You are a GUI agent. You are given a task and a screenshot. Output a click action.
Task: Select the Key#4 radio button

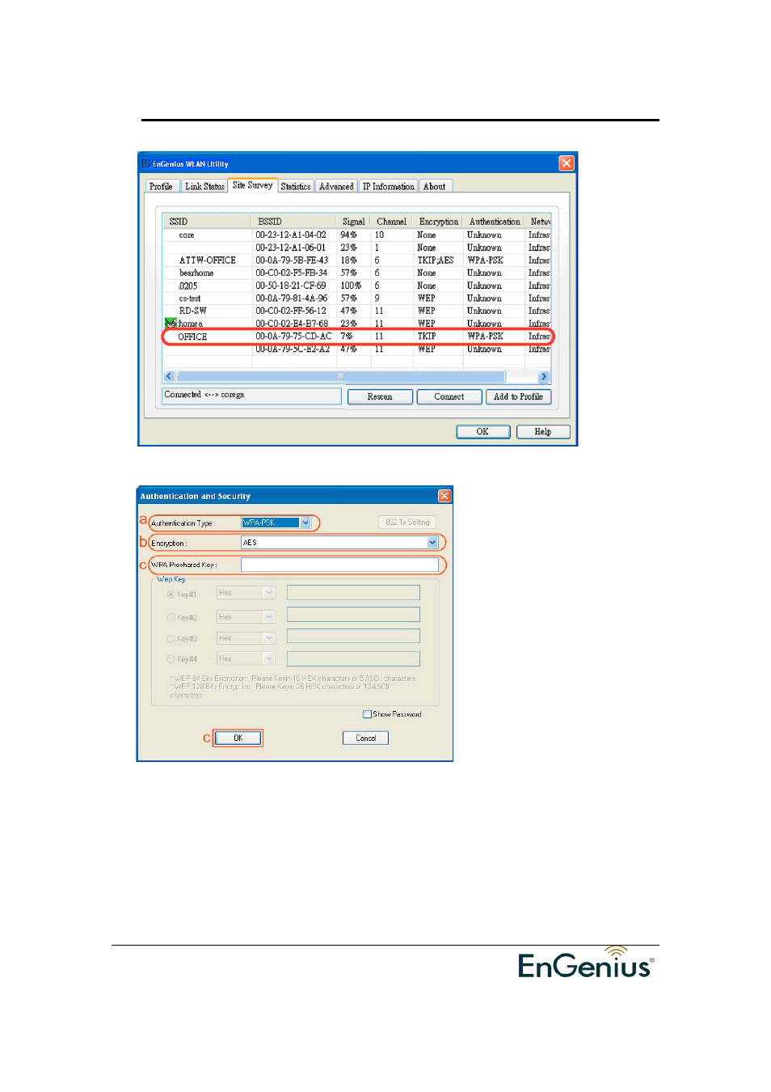pyautogui.click(x=171, y=659)
